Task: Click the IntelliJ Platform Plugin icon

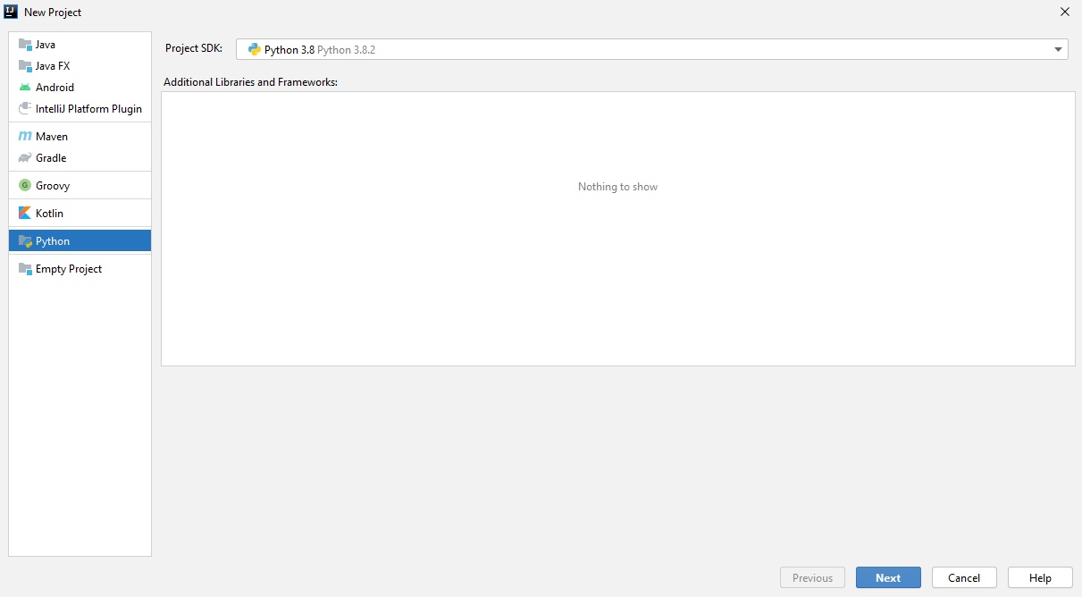Action: click(x=25, y=108)
